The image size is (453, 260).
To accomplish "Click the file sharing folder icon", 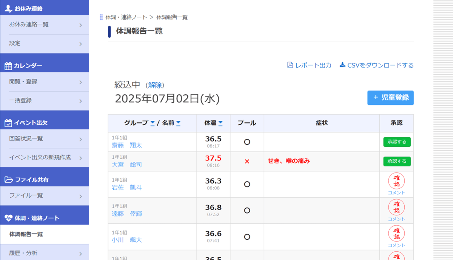I will [x=8, y=180].
